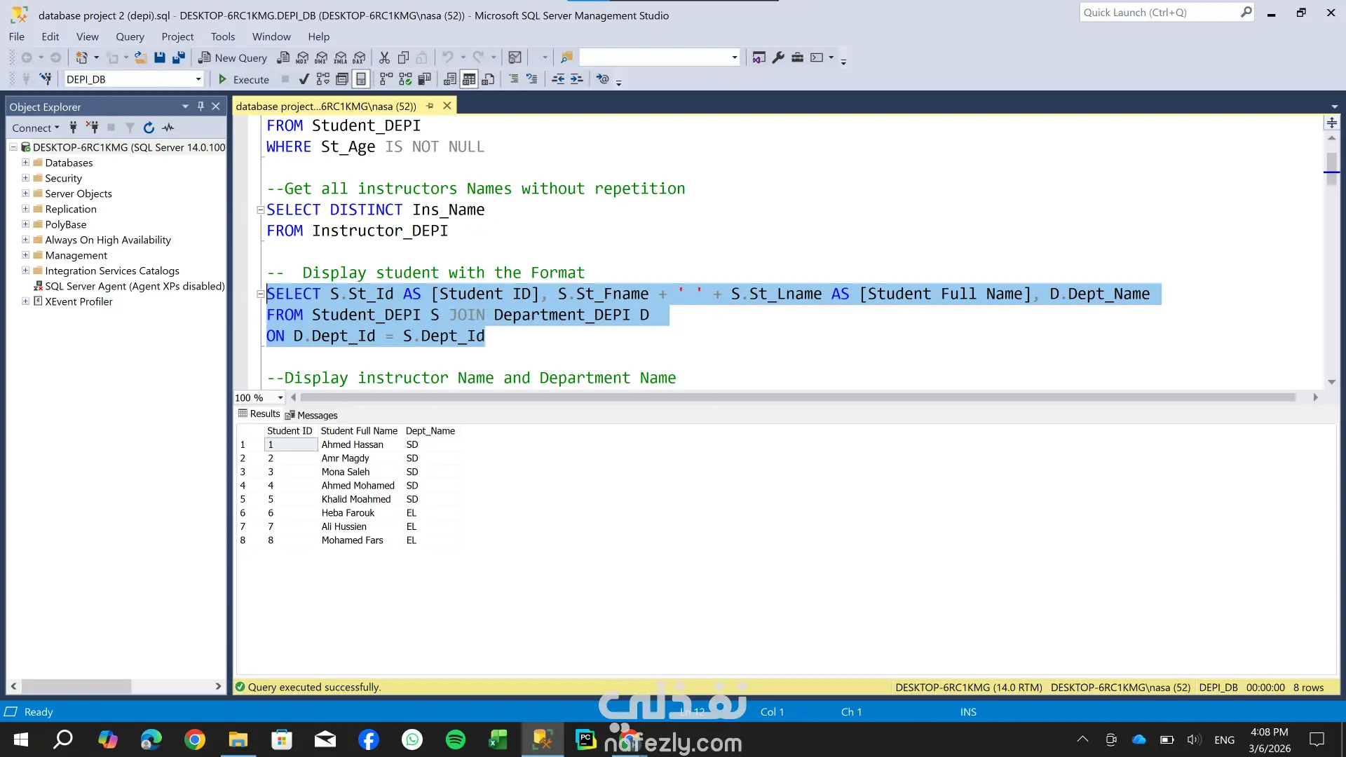
Task: Switch to the Messages tab
Action: (311, 415)
